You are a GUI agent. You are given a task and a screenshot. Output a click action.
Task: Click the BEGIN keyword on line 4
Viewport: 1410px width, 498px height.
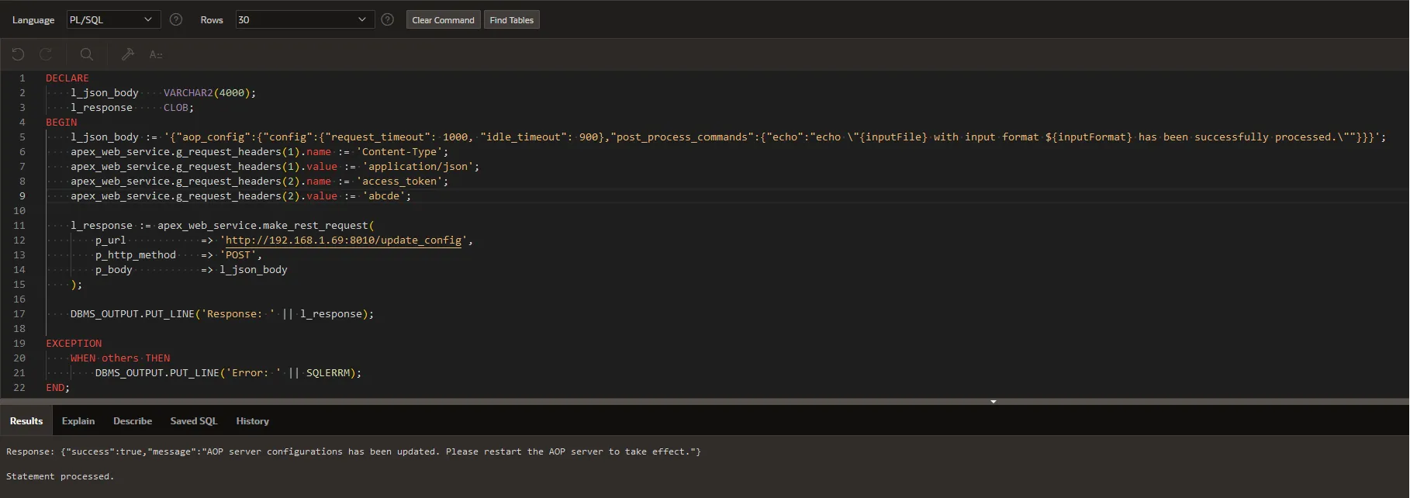point(61,123)
